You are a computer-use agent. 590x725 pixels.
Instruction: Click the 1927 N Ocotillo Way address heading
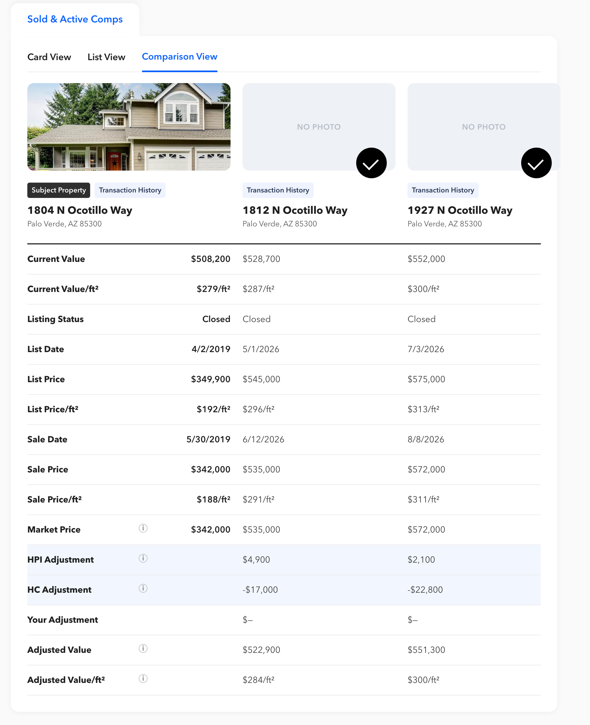pos(460,210)
